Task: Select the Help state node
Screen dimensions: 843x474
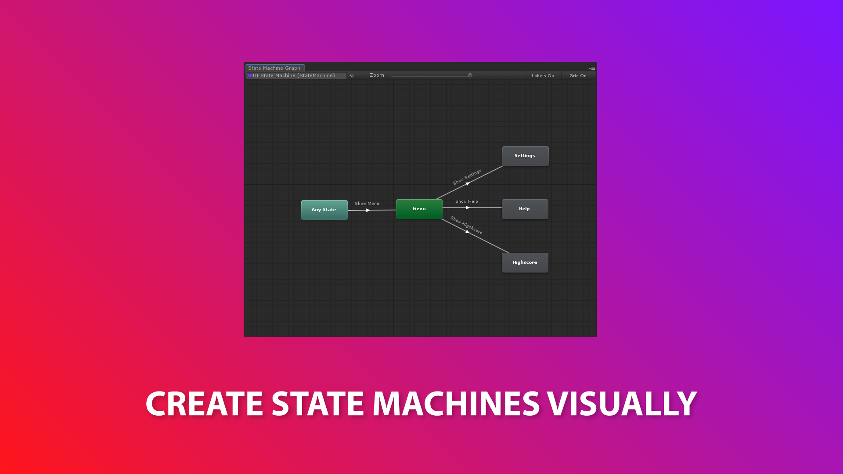Action: 525,209
